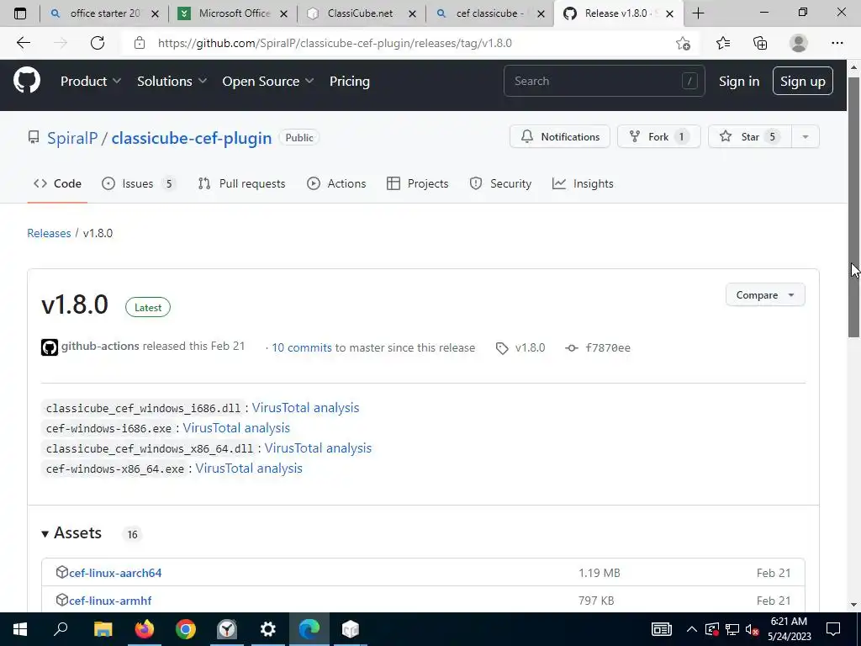The height and width of the screenshot is (646, 861).
Task: Add this page to favorites star icon
Action: tap(683, 43)
